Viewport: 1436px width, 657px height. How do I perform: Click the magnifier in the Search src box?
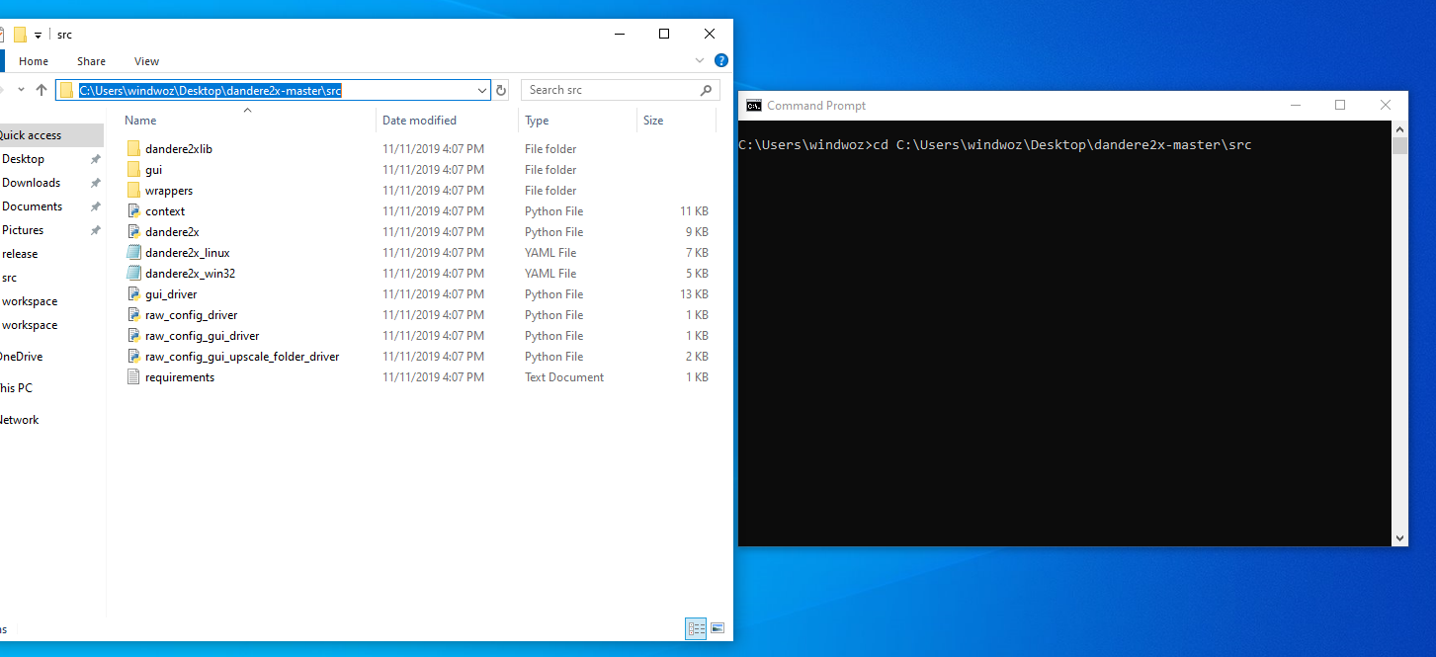[x=706, y=89]
